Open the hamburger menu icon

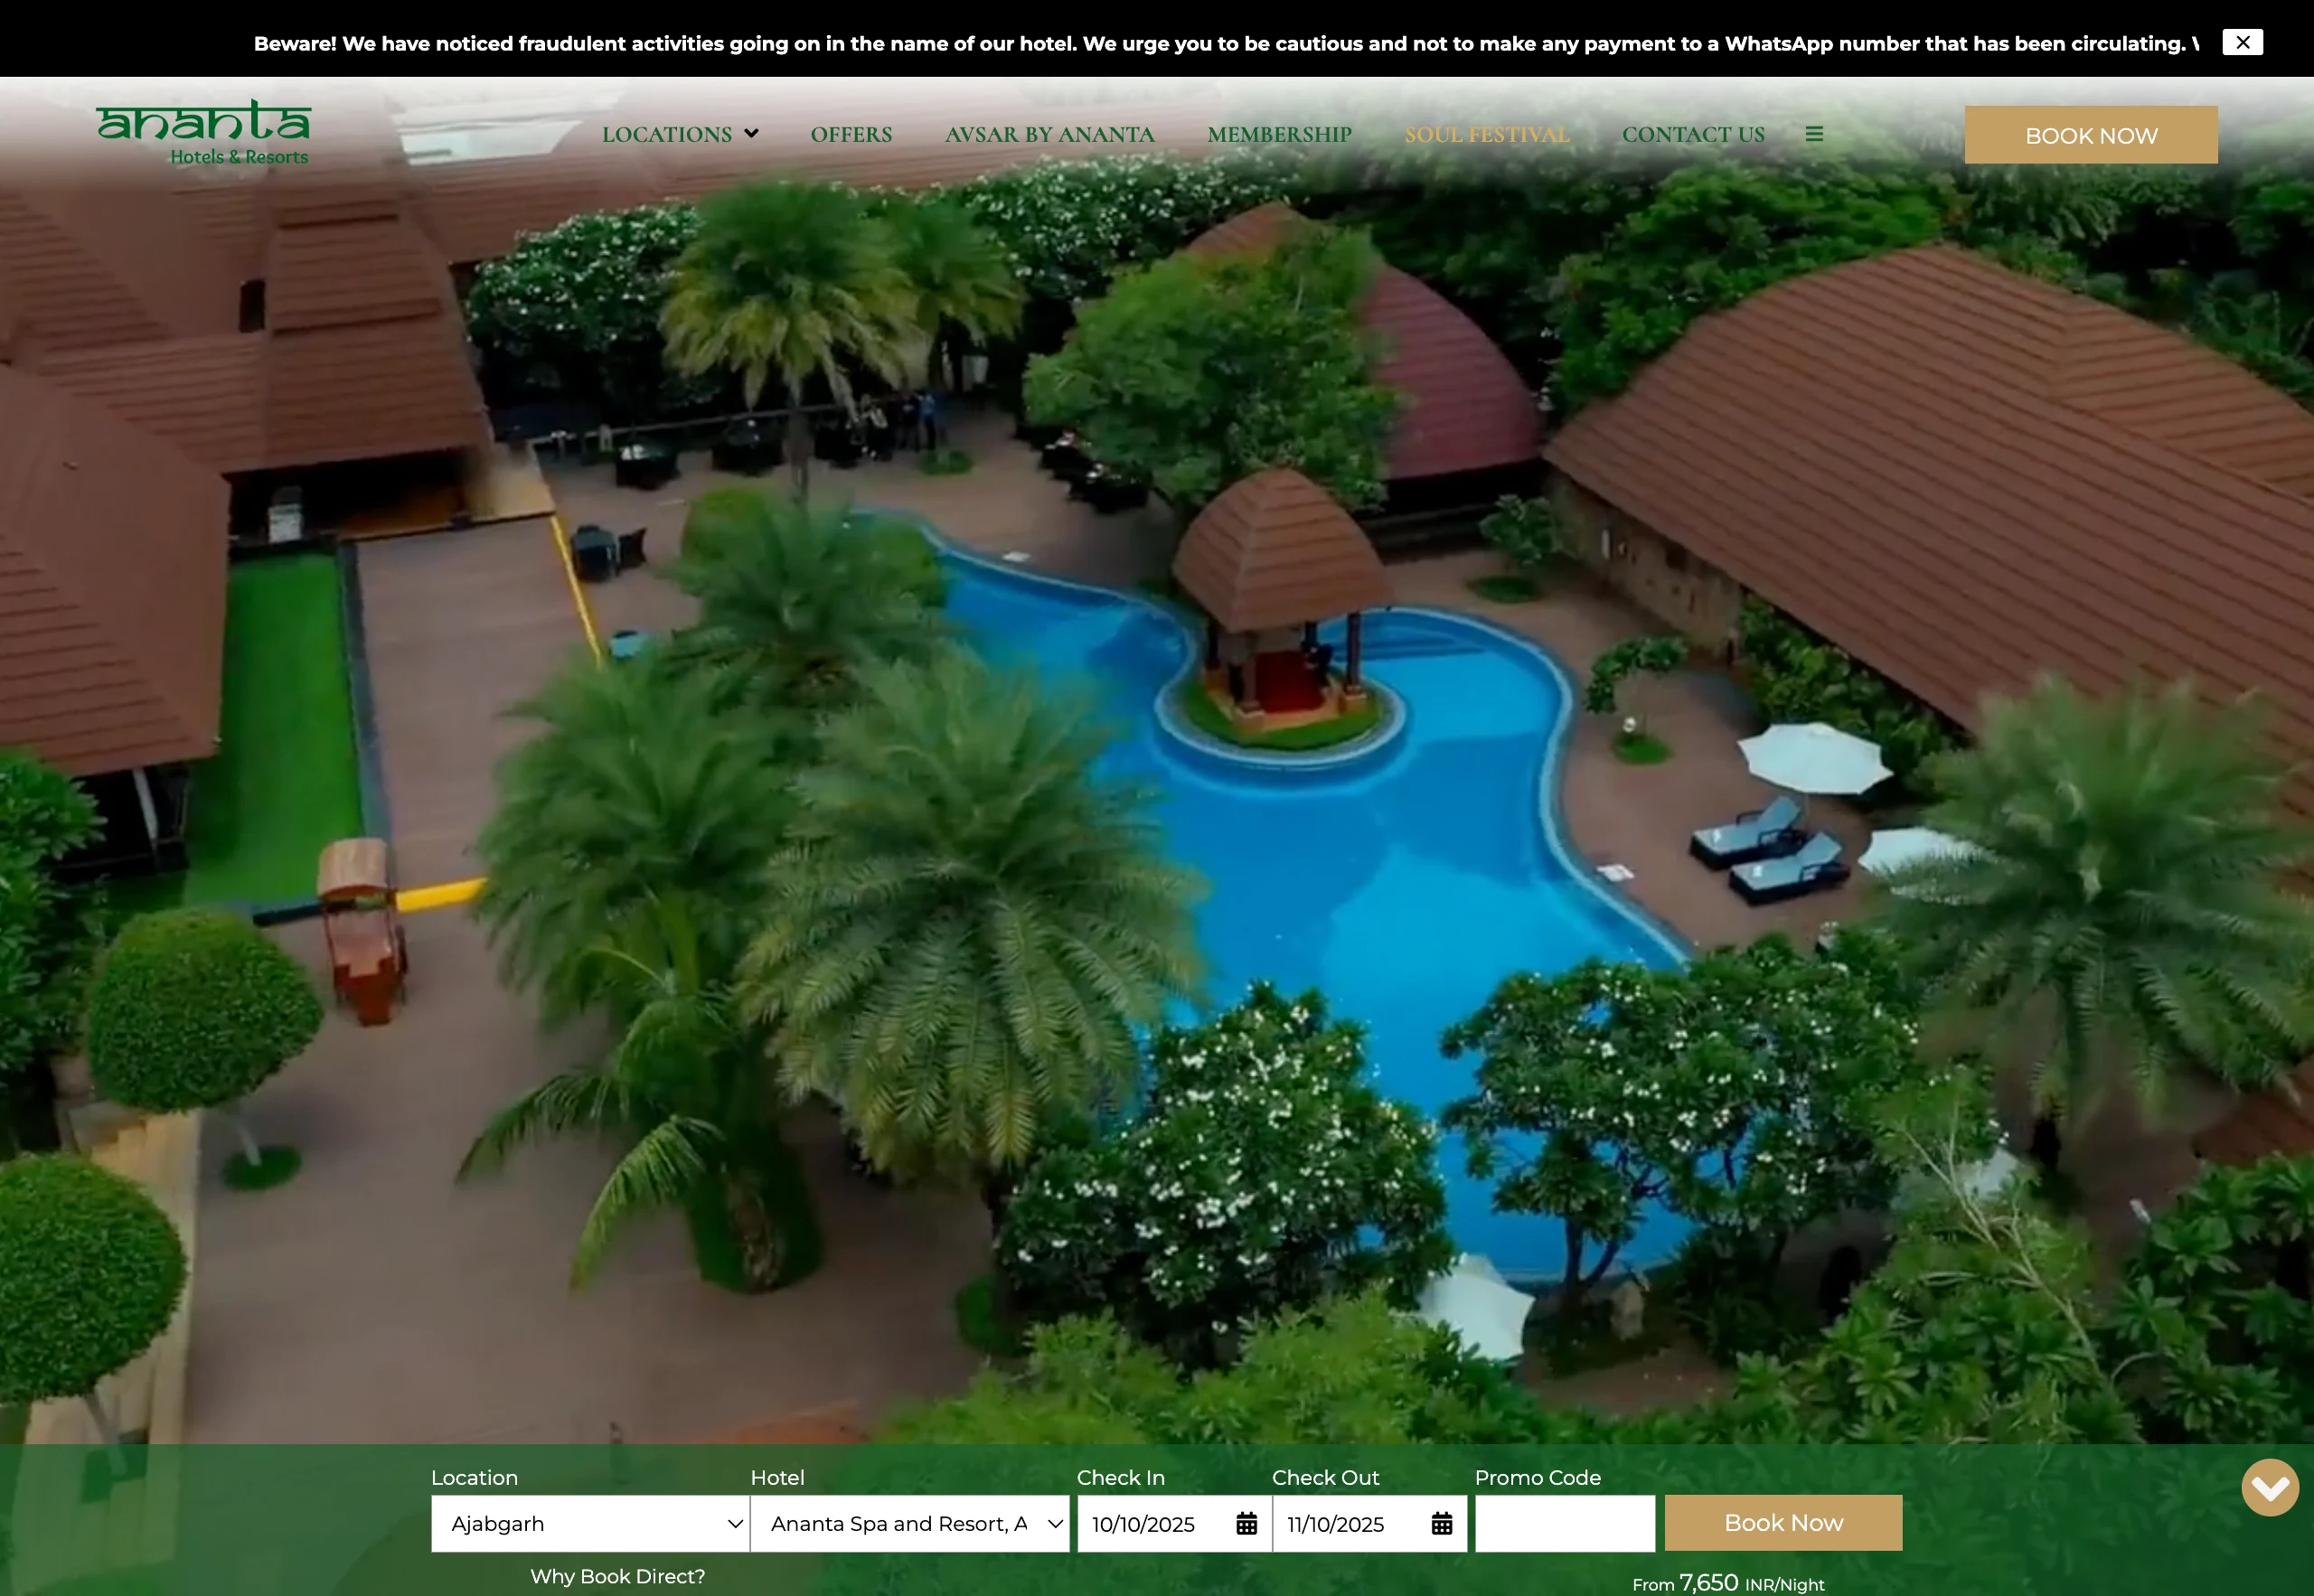1814,134
